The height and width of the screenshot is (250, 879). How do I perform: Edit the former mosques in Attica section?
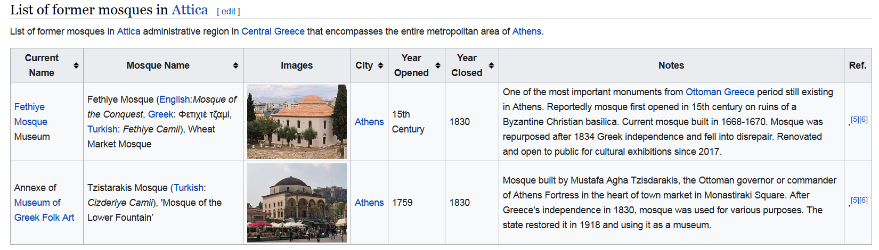(229, 11)
